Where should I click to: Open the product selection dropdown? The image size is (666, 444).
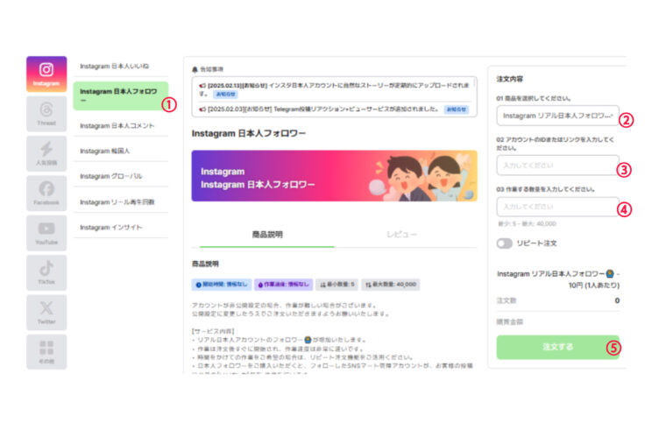pyautogui.click(x=557, y=116)
